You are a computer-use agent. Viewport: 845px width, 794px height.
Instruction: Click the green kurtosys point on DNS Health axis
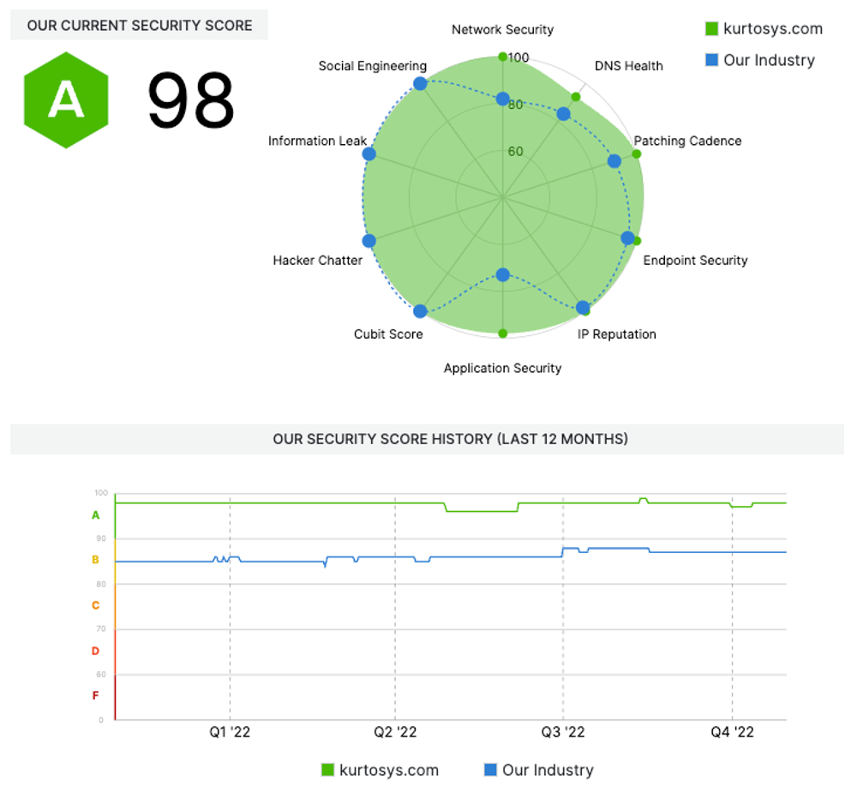pos(576,97)
